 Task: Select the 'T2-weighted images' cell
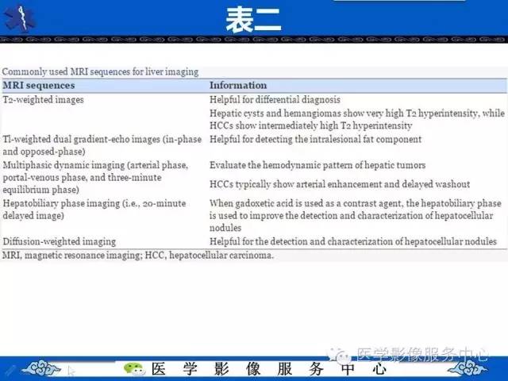coord(43,100)
